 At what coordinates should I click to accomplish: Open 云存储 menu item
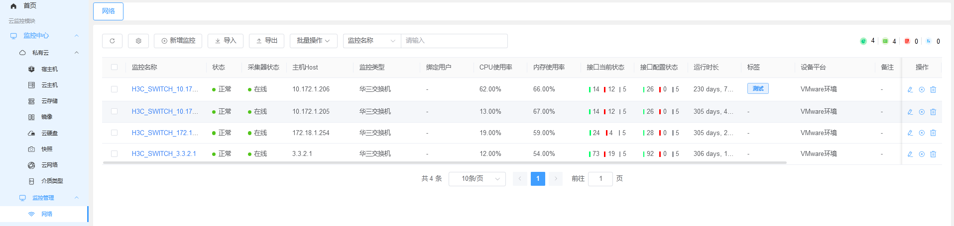click(x=49, y=101)
